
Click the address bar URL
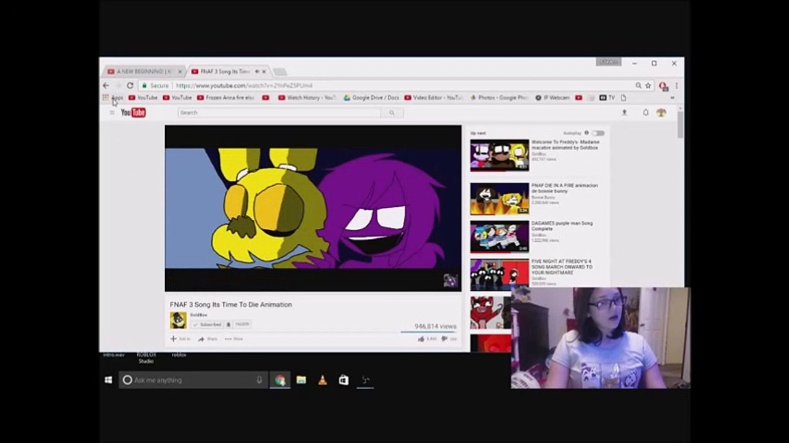244,86
